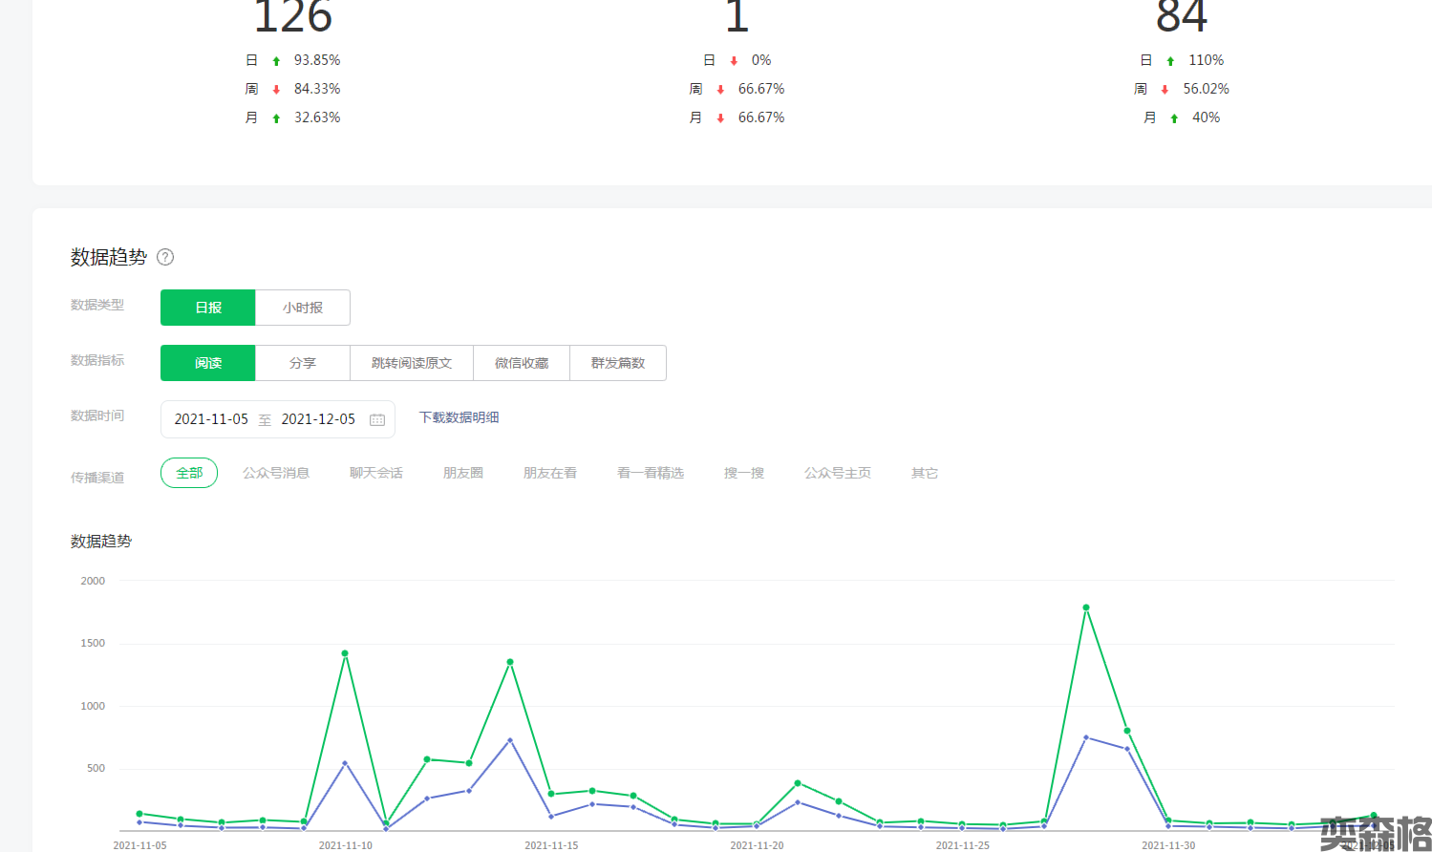Open the 微信收藏 metric tab
Screen dimensions: 1432x852
pos(522,363)
